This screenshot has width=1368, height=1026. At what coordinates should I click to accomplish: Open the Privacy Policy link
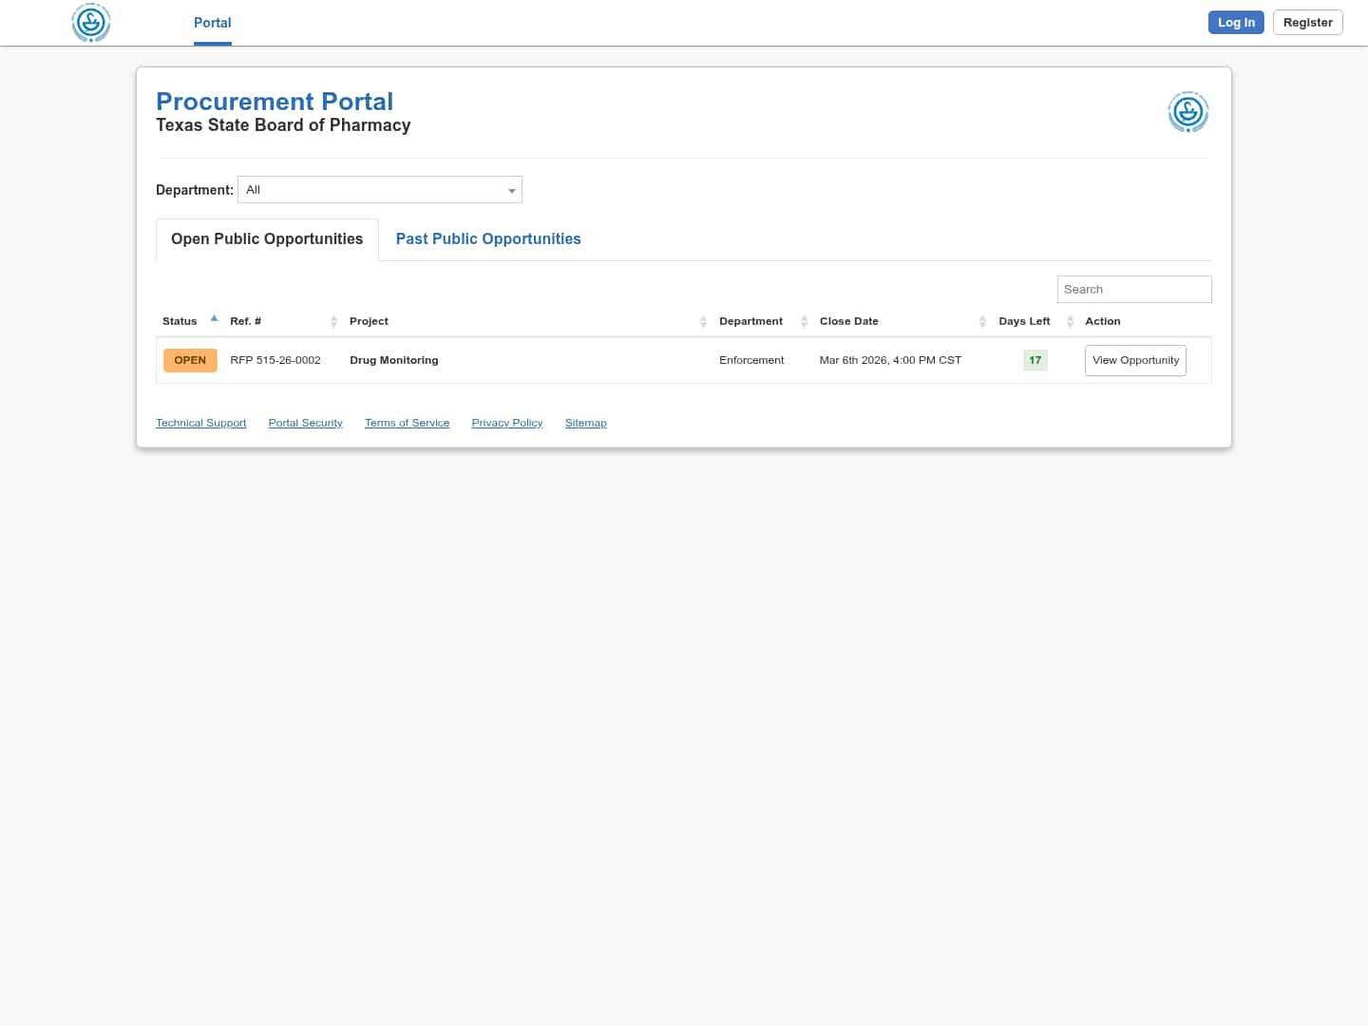tap(506, 423)
